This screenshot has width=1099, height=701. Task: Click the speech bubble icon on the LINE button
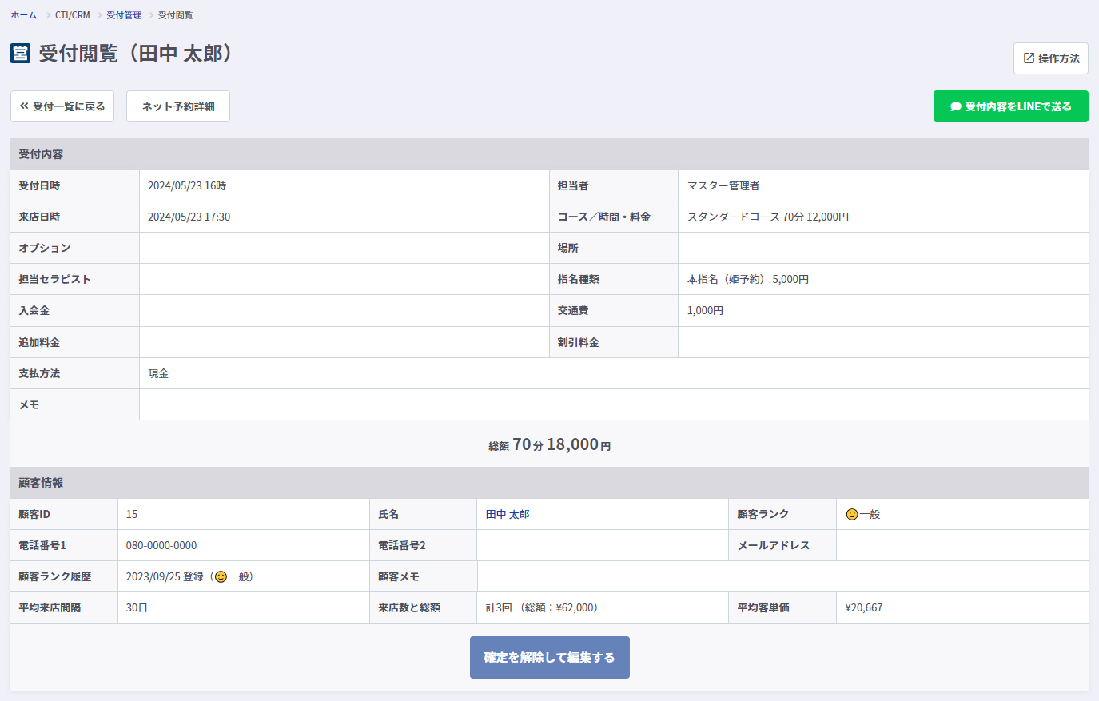[x=955, y=106]
